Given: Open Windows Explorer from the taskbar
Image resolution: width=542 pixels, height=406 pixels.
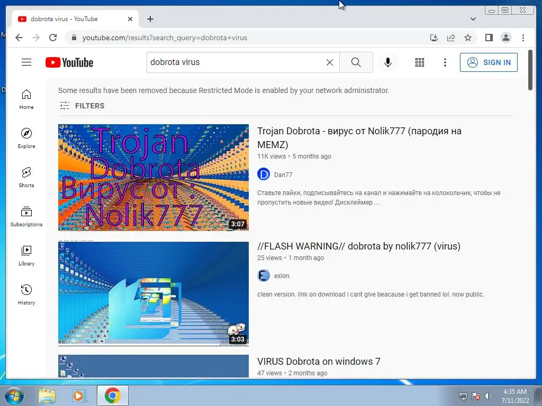Looking at the screenshot, I should click(47, 395).
